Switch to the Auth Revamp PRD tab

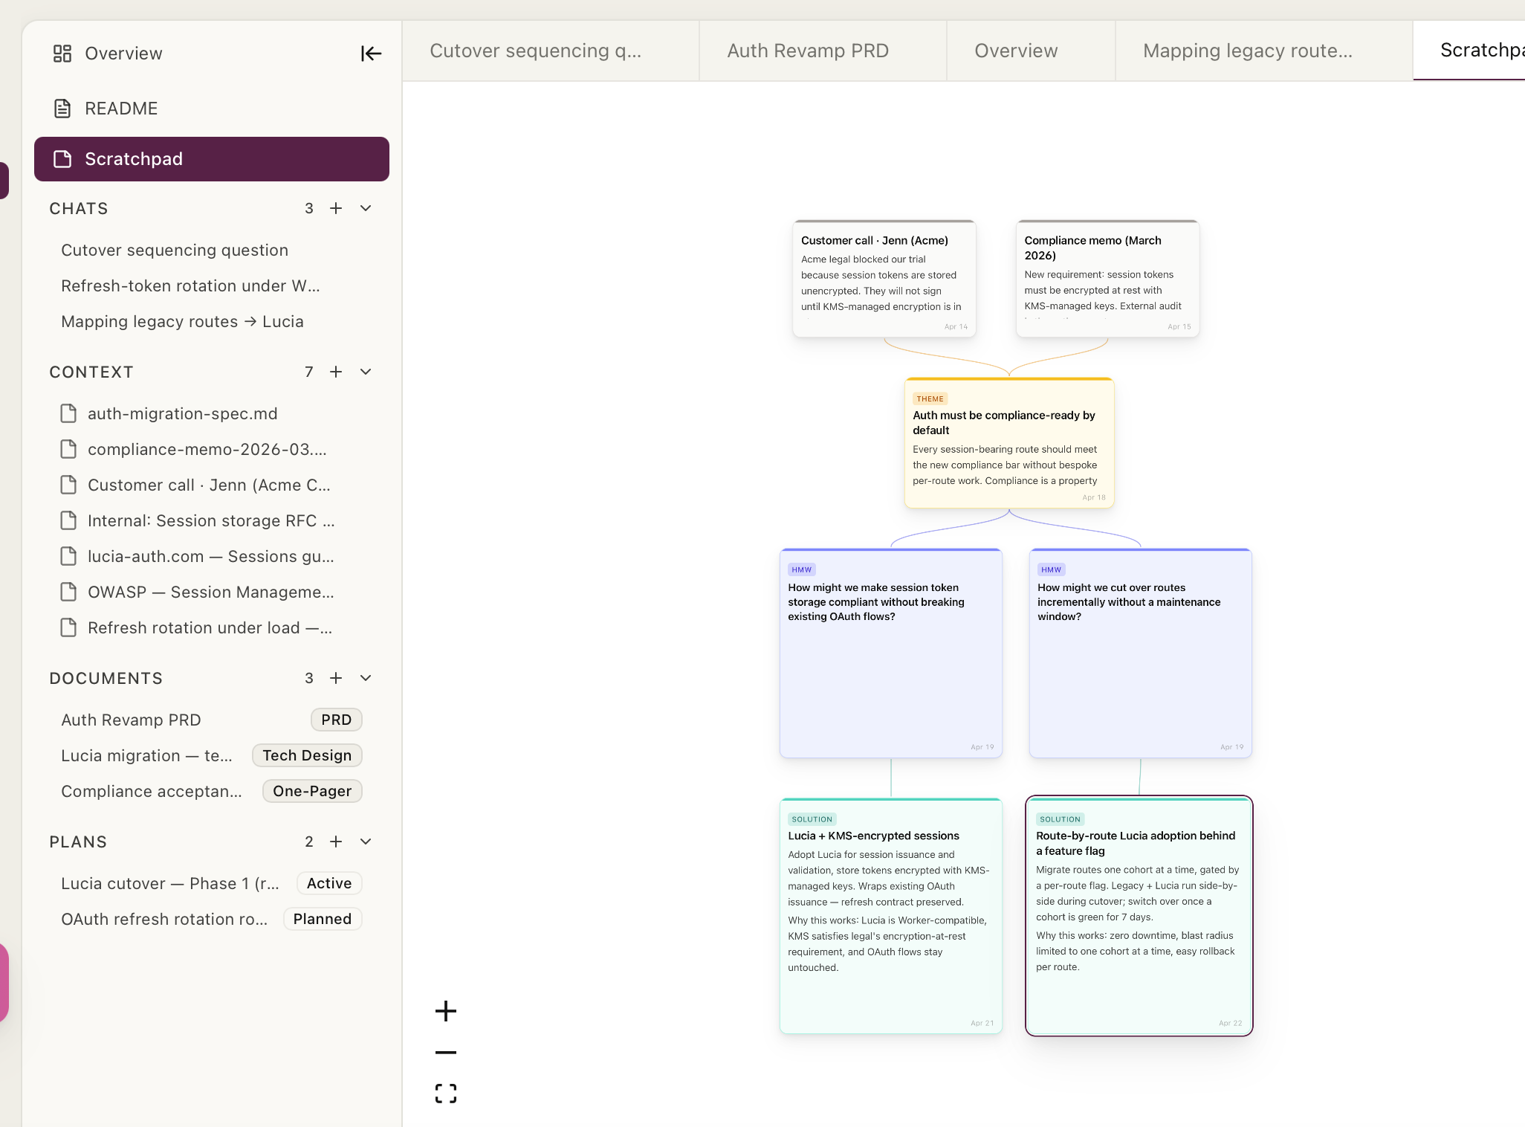tap(807, 51)
